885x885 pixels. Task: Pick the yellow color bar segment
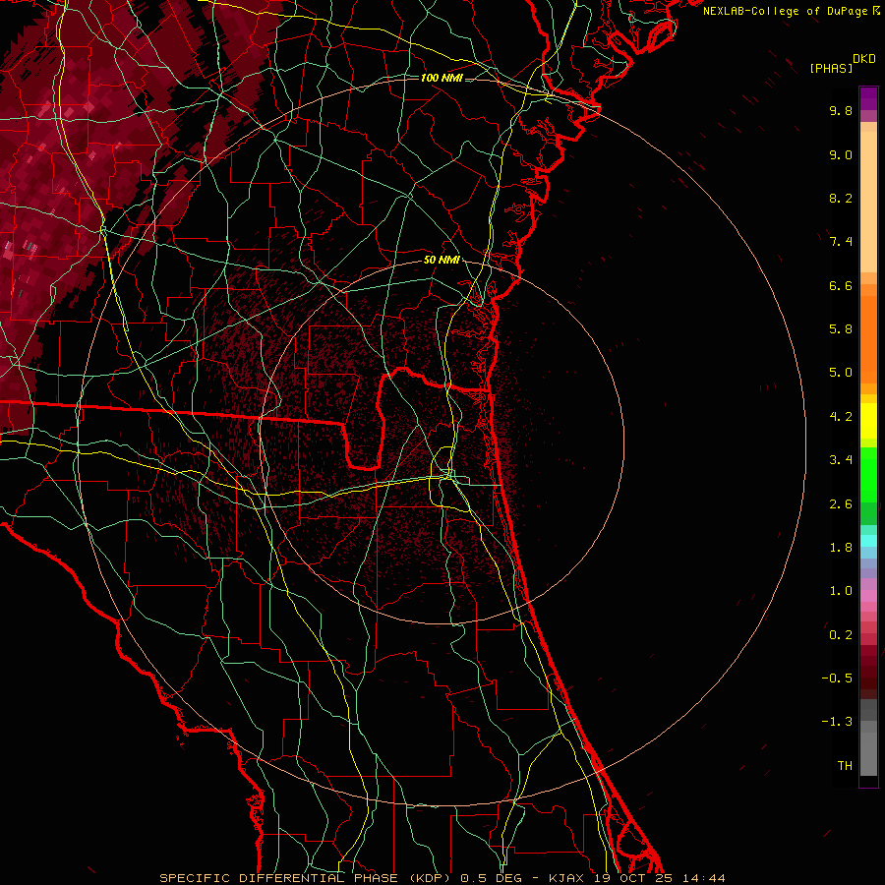[868, 421]
